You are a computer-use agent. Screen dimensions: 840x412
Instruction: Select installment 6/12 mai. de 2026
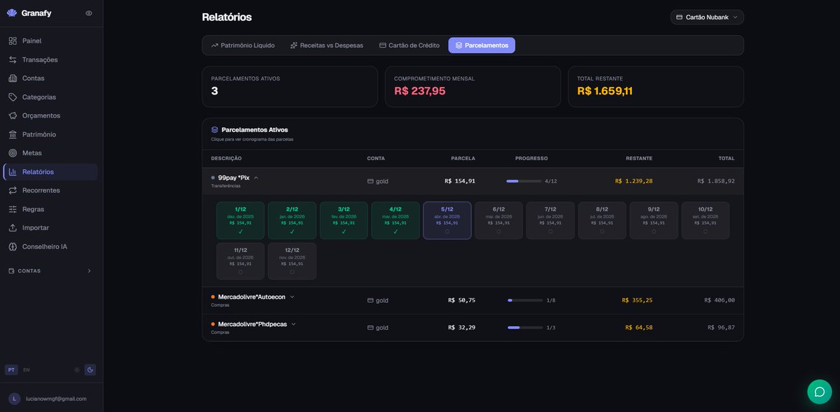(499, 220)
